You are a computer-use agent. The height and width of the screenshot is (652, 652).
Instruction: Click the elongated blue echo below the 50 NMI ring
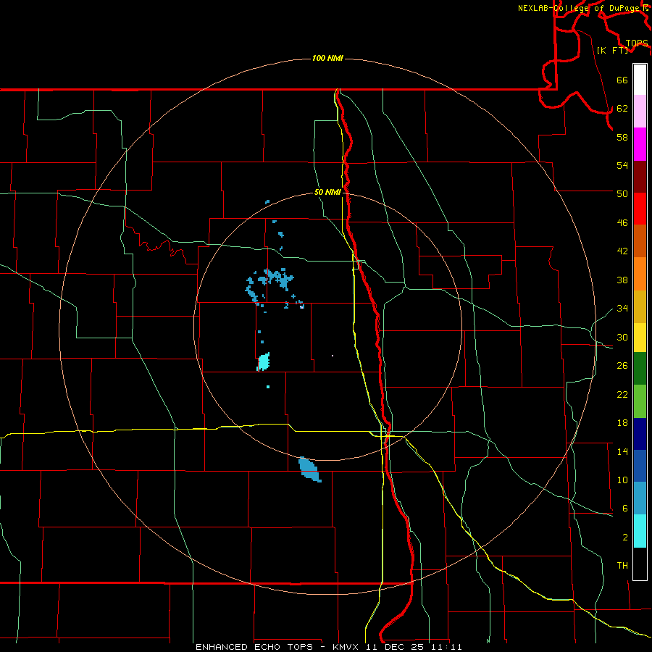[310, 469]
